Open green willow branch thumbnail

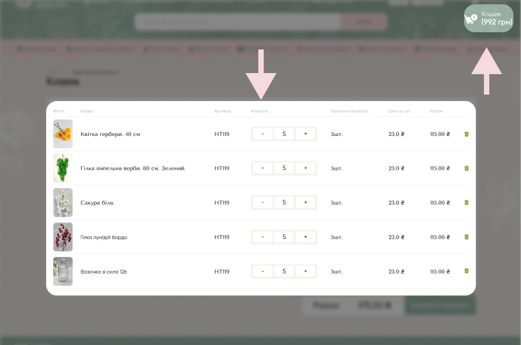coord(63,168)
